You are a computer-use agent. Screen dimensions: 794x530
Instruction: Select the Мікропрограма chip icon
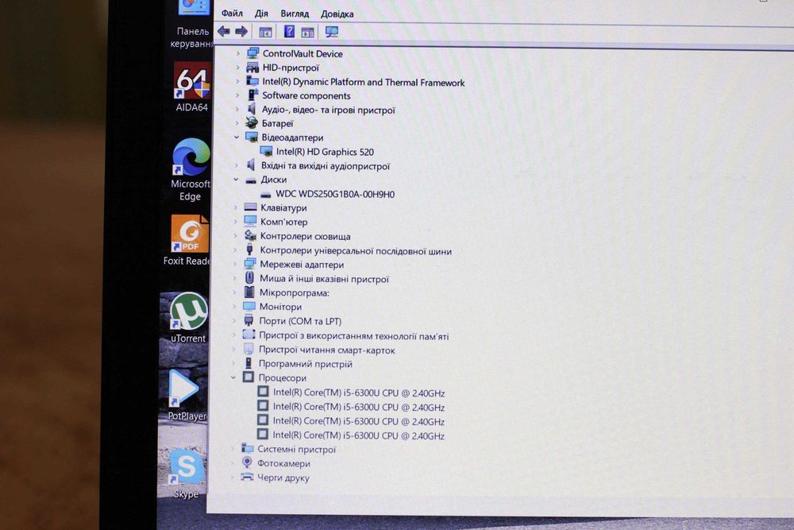(249, 292)
